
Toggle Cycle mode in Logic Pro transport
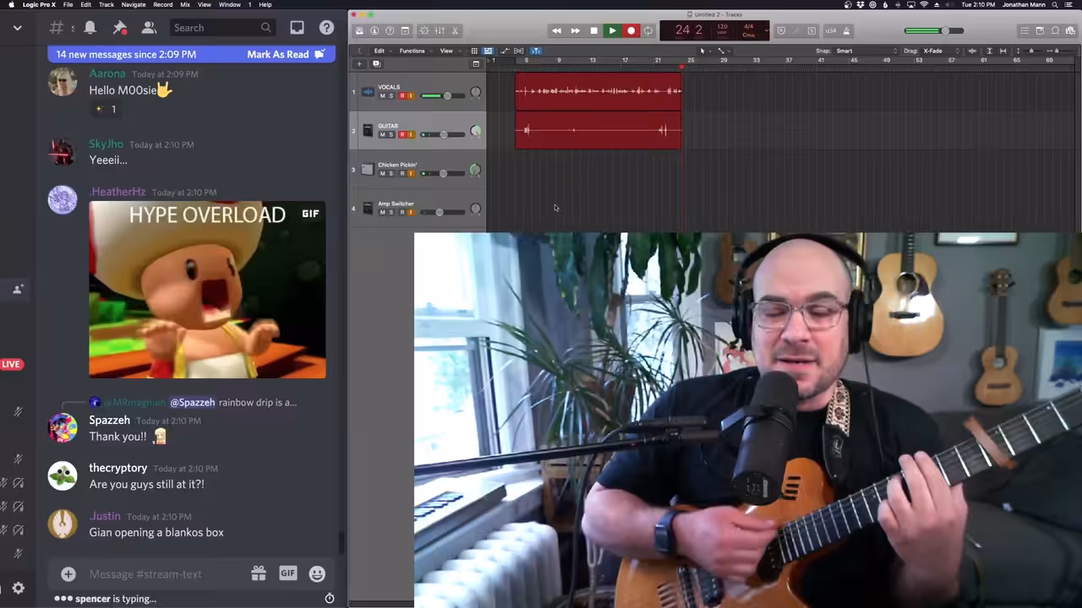point(648,30)
